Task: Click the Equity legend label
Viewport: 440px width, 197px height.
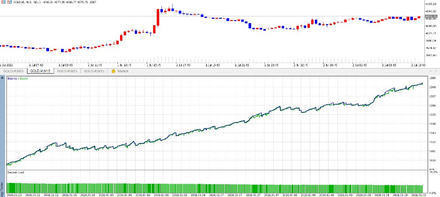Action: (23, 79)
